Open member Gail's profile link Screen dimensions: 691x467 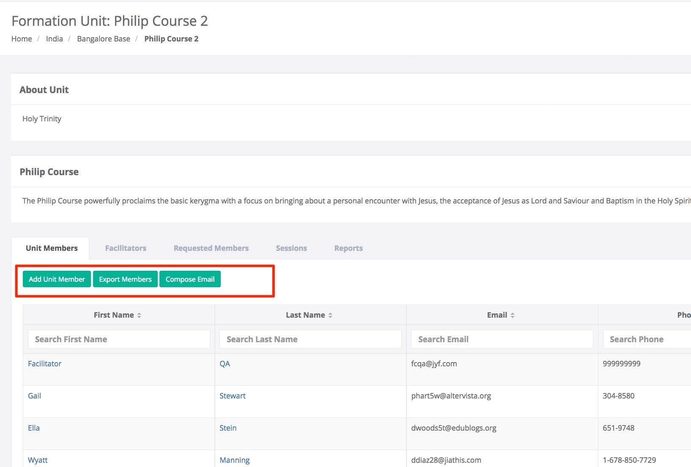click(x=35, y=396)
